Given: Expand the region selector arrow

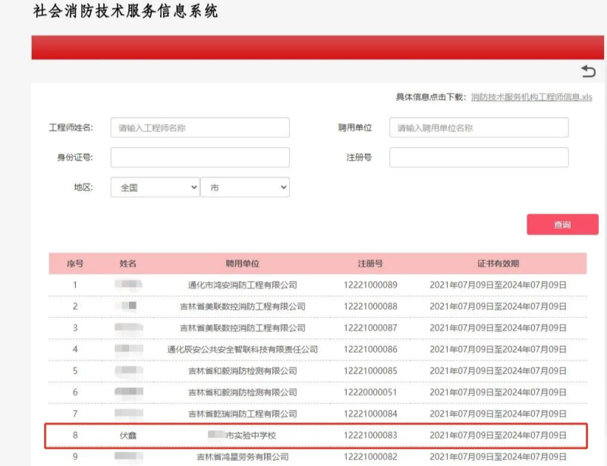Looking at the screenshot, I should coord(192,187).
